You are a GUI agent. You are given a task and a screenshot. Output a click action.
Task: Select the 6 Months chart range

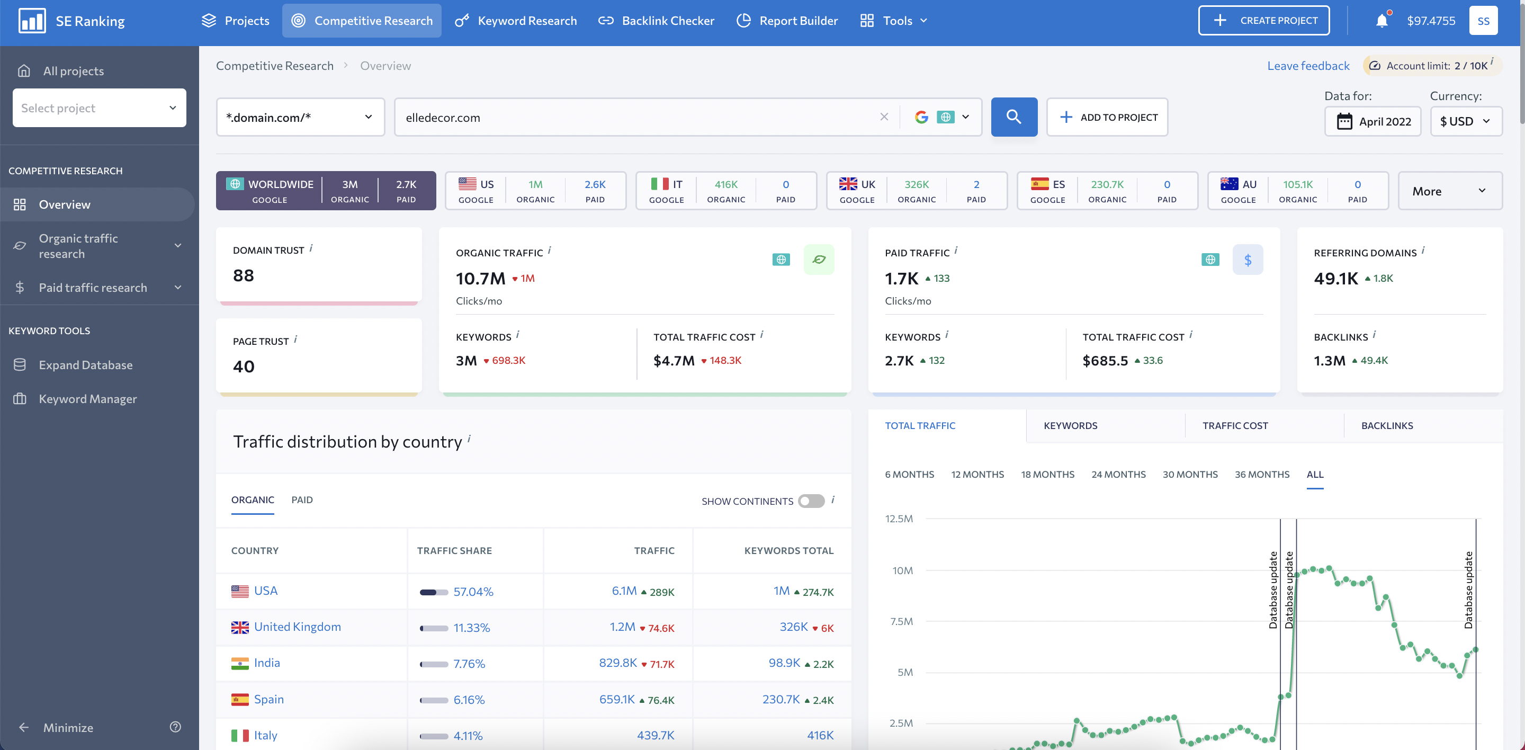coord(909,474)
